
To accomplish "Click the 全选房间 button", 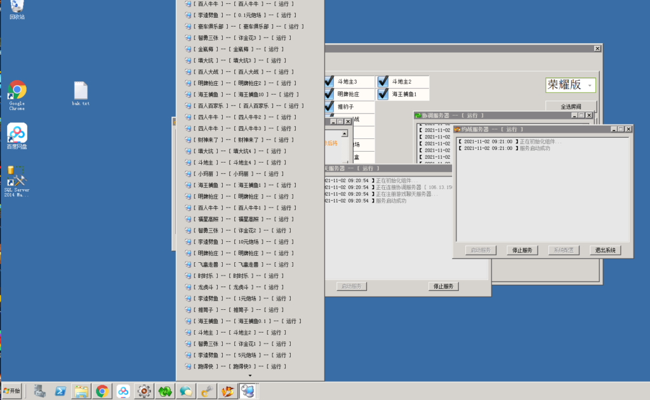I will pos(571,107).
